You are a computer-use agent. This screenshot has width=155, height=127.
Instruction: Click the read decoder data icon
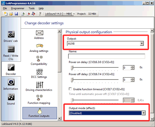(x=23, y=14)
